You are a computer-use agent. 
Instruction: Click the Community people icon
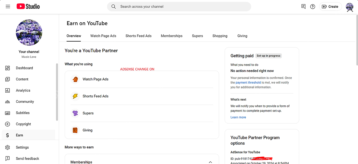coord(8,102)
